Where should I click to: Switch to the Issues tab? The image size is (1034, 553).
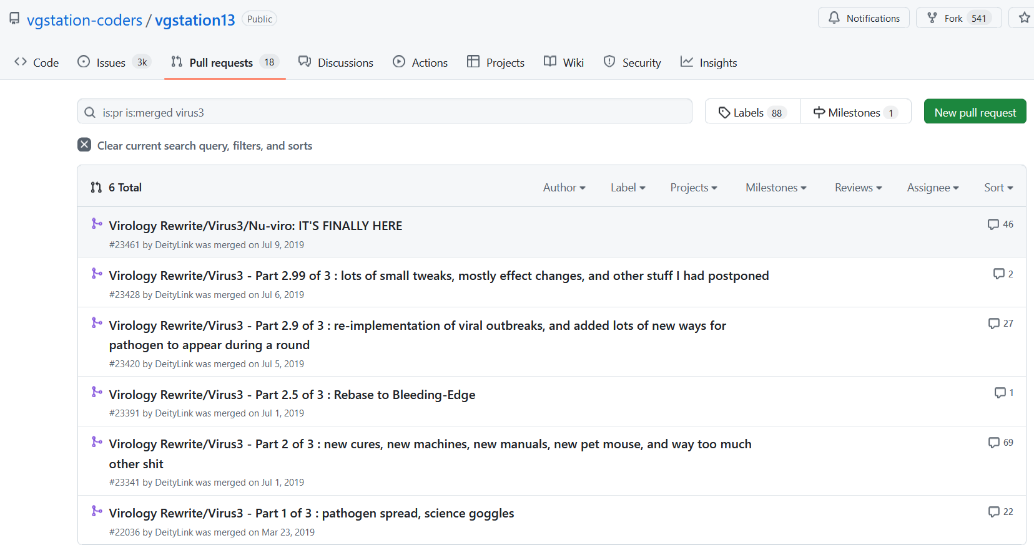tap(114, 62)
